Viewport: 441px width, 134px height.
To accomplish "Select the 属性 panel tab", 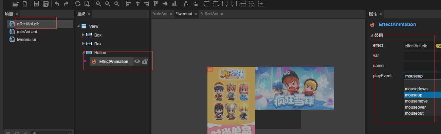I will tap(373, 14).
